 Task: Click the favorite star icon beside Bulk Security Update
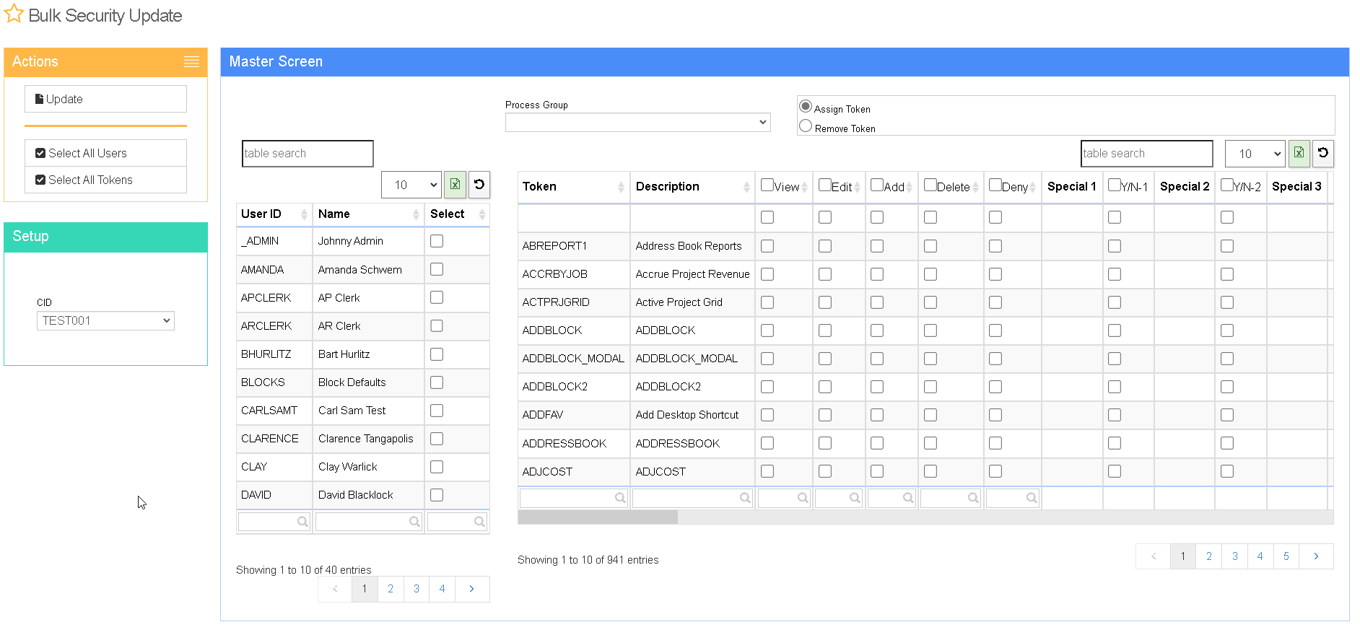pos(14,14)
